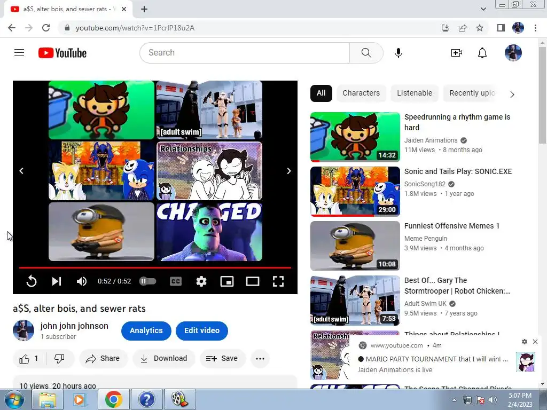Open Chrome three-dot menu
This screenshot has height=410, width=547.
point(535,28)
